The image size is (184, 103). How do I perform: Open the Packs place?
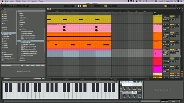5,53
